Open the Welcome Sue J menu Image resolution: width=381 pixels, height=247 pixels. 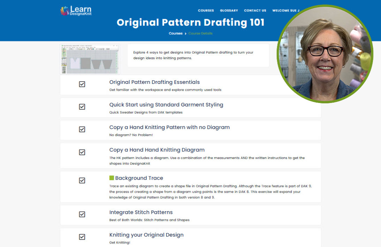point(286,10)
